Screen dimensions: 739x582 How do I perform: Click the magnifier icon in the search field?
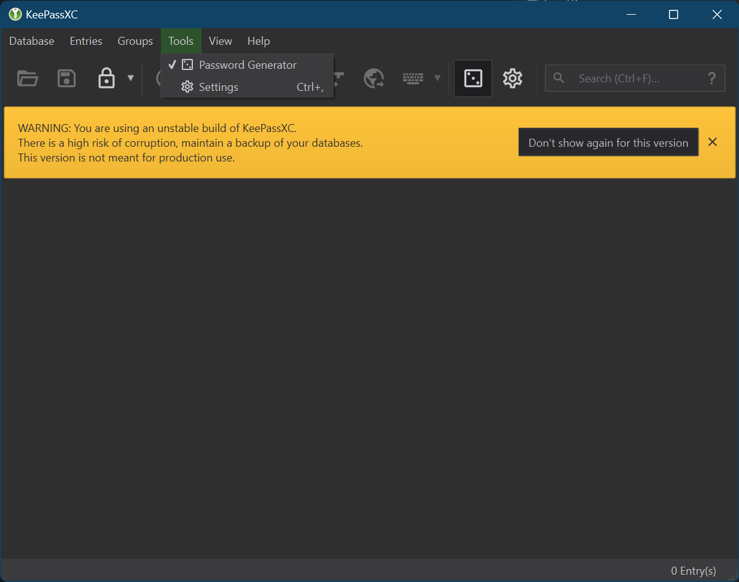tap(558, 78)
